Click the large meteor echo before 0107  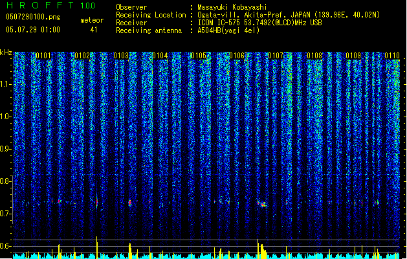tap(262, 203)
